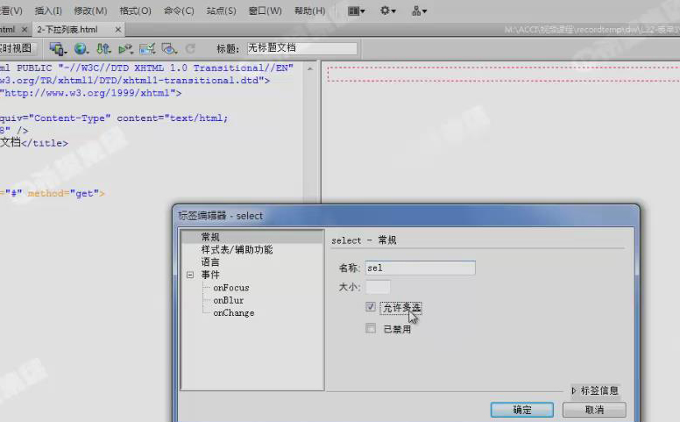The height and width of the screenshot is (422, 680).
Task: Open the gear extensions menu
Action: pos(388,11)
